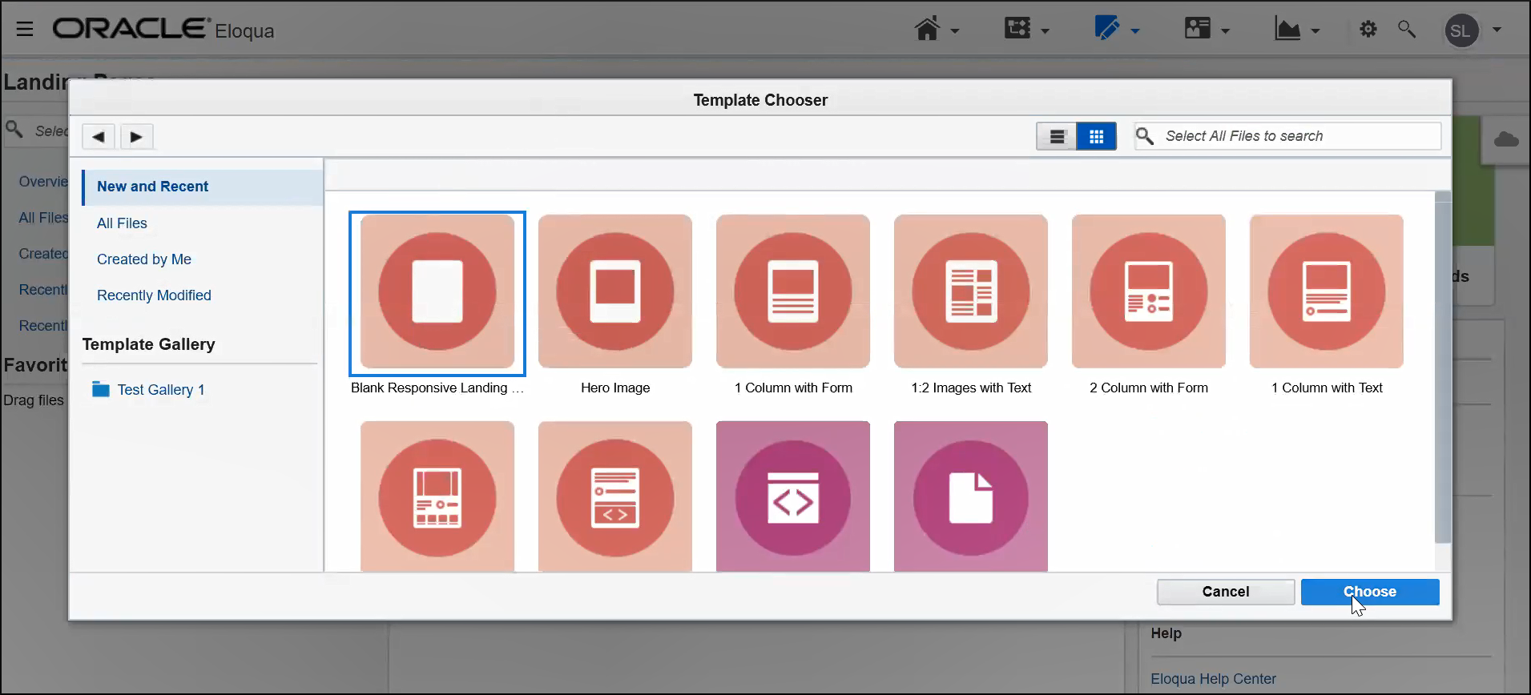Select the salmon form with code template
The image size is (1531, 695).
coord(615,496)
